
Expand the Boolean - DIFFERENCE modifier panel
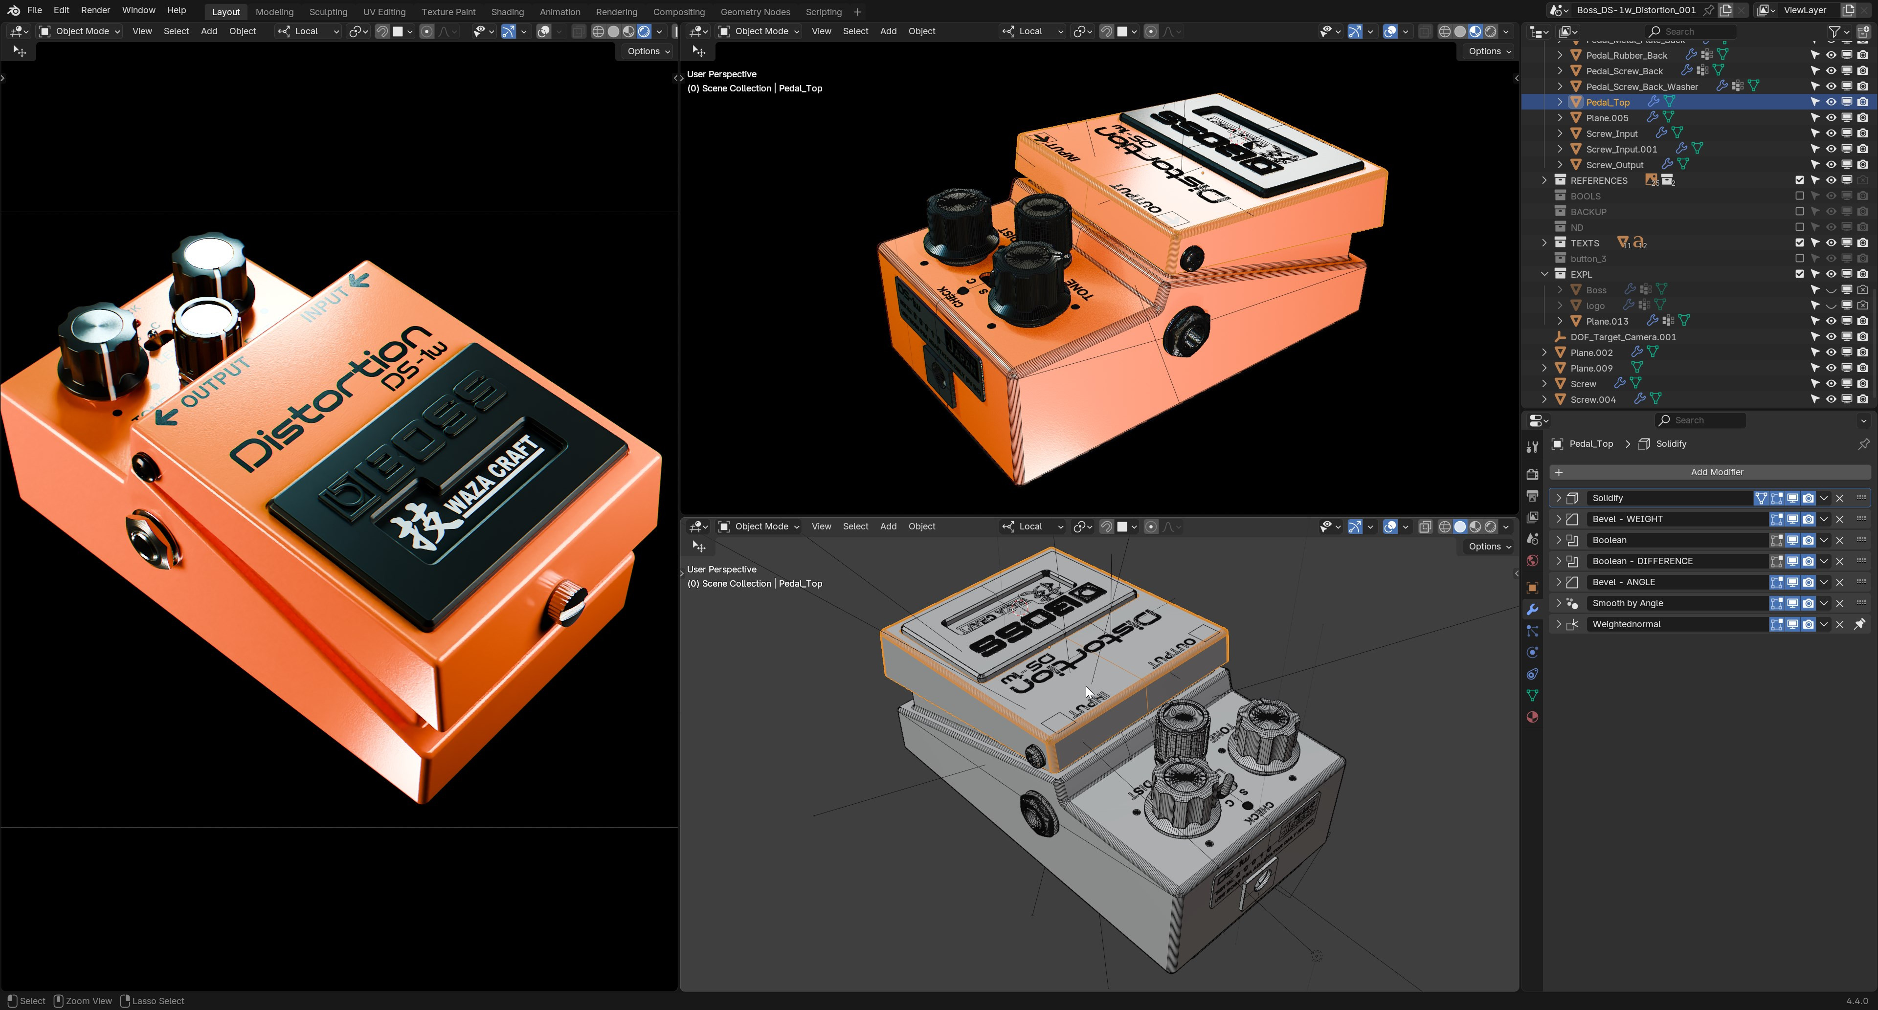pyautogui.click(x=1559, y=561)
